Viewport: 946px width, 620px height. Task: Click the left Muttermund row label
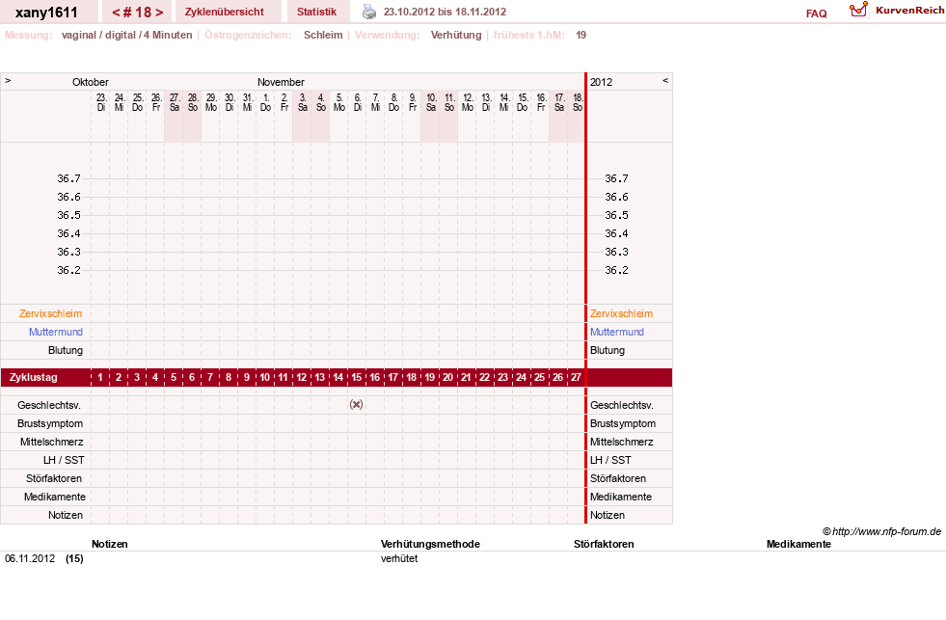[x=56, y=332]
